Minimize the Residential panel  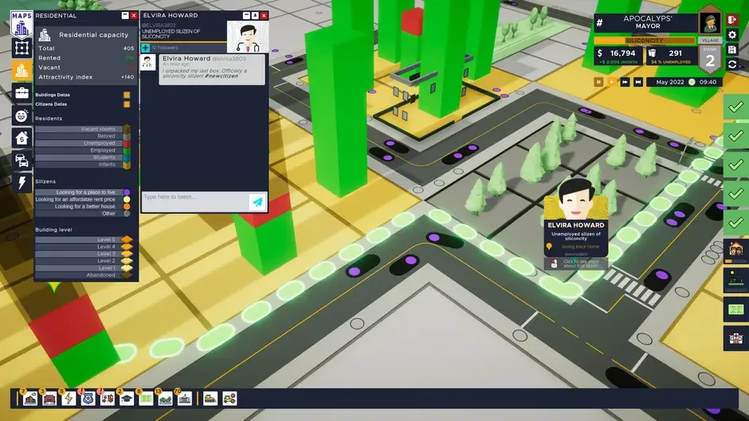point(125,16)
